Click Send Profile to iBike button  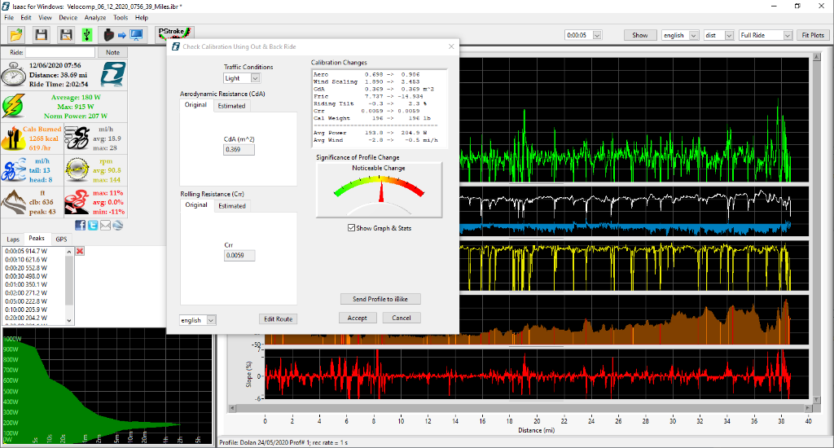(380, 300)
